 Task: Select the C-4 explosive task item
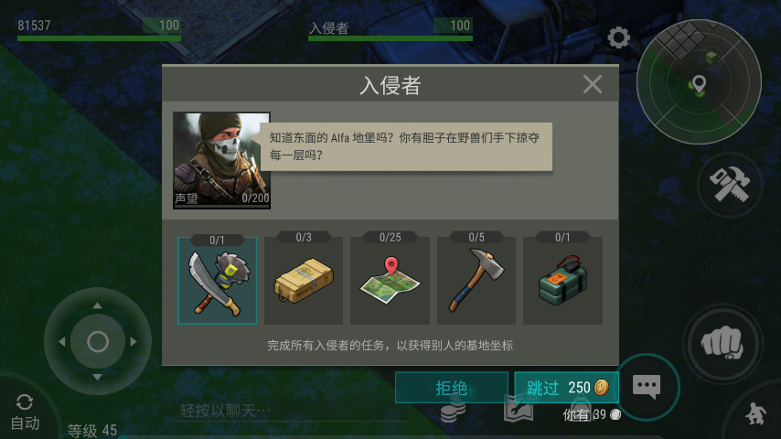pyautogui.click(x=562, y=281)
